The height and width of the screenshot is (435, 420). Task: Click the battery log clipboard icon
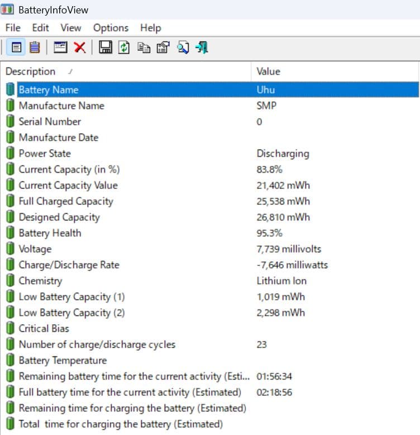(35, 48)
